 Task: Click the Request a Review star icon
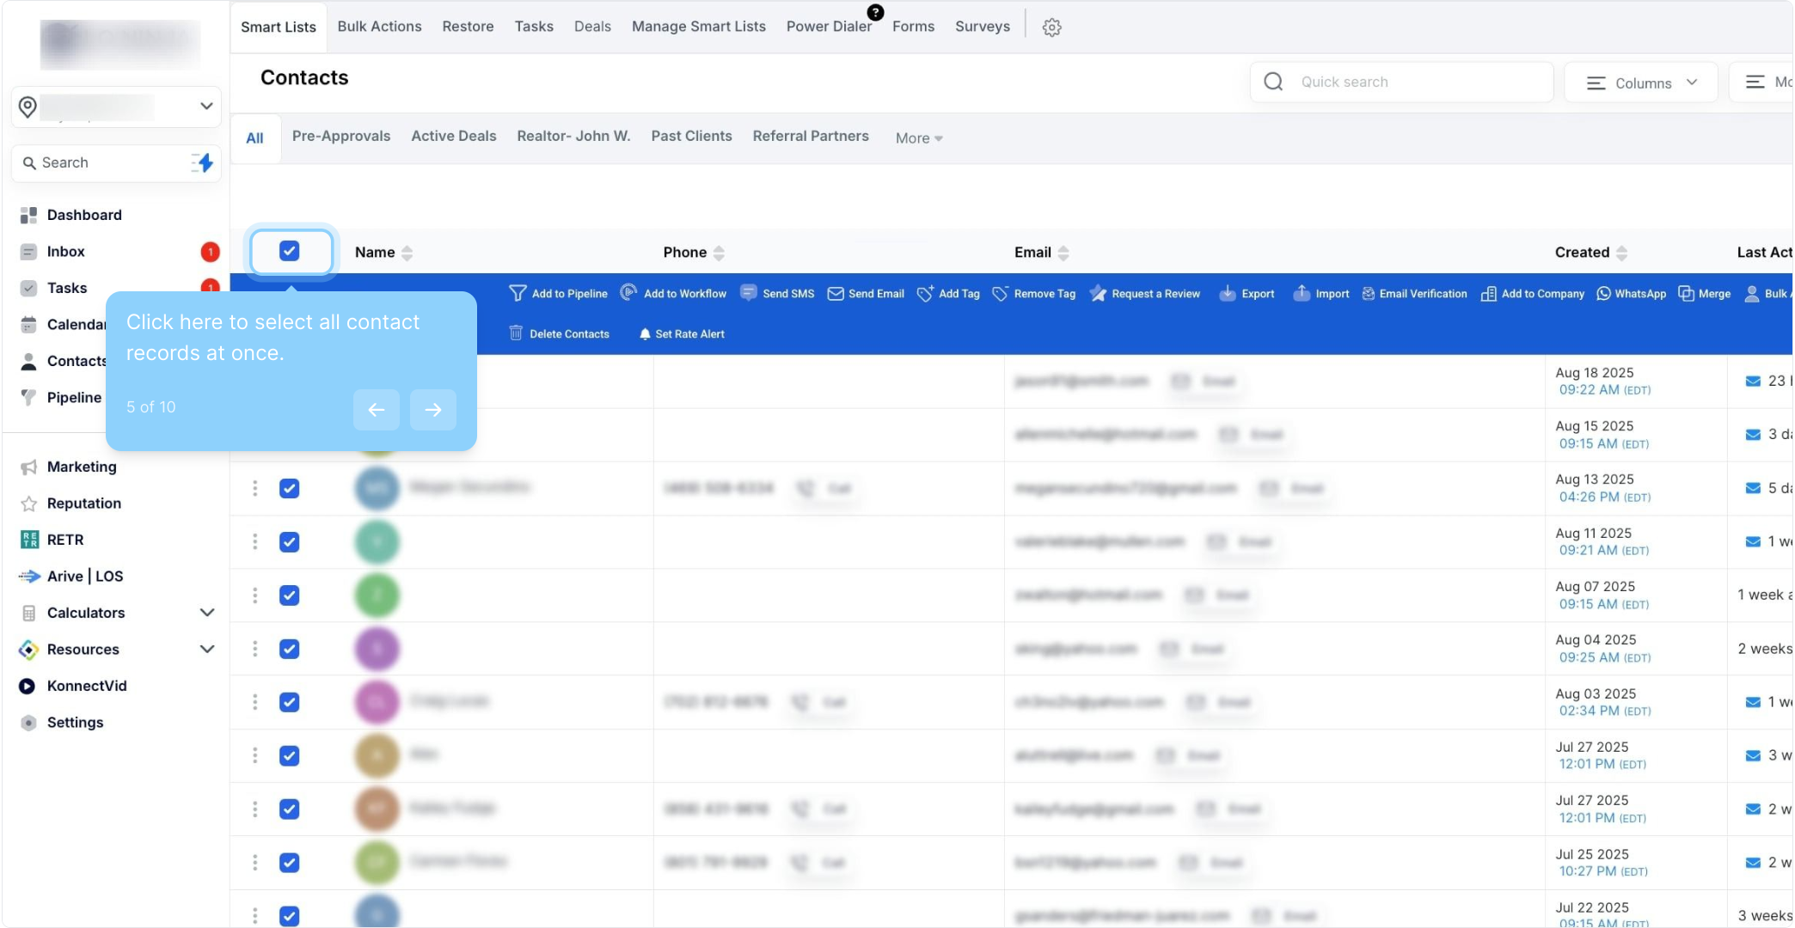point(1098,294)
